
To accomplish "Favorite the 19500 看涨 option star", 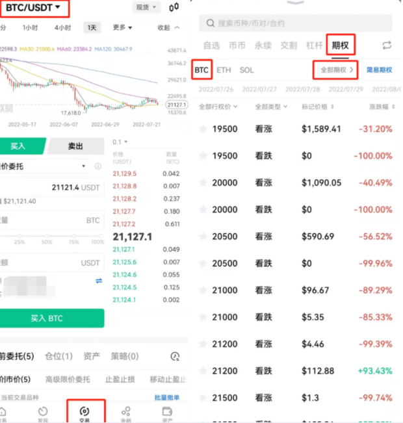I will tap(203, 129).
